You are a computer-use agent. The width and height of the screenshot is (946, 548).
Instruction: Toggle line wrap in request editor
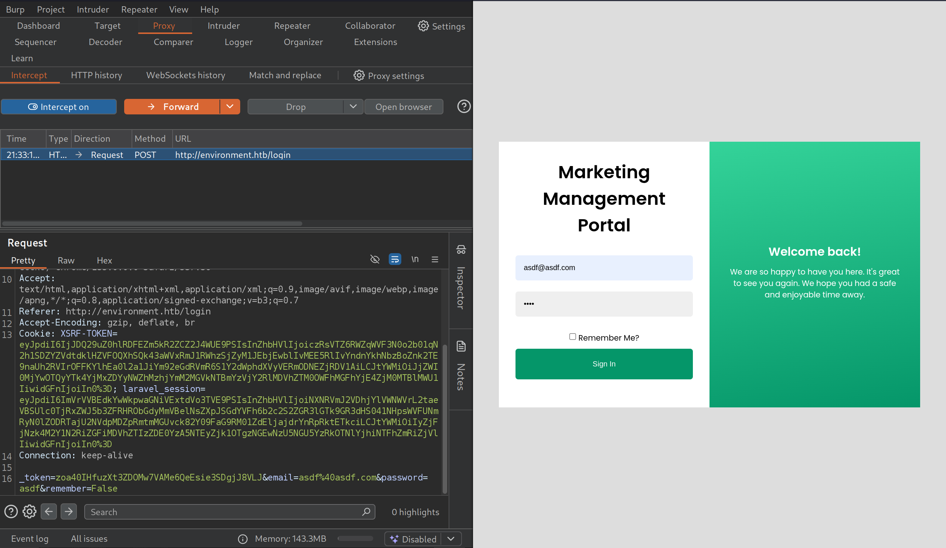[395, 259]
